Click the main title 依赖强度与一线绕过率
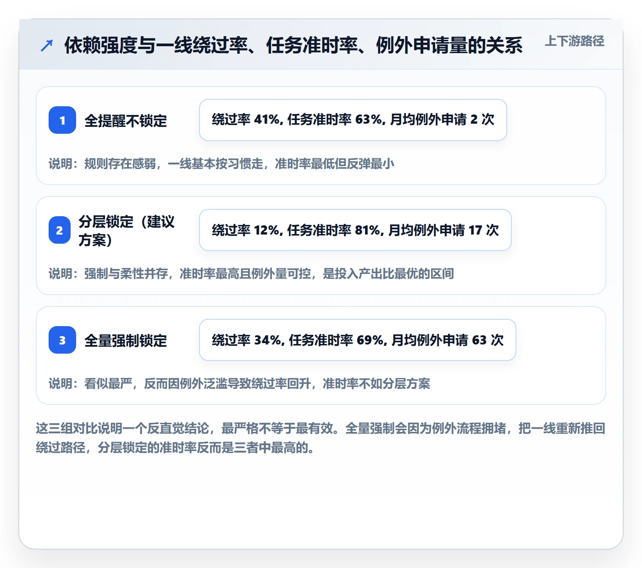642x568 pixels. coord(293,45)
